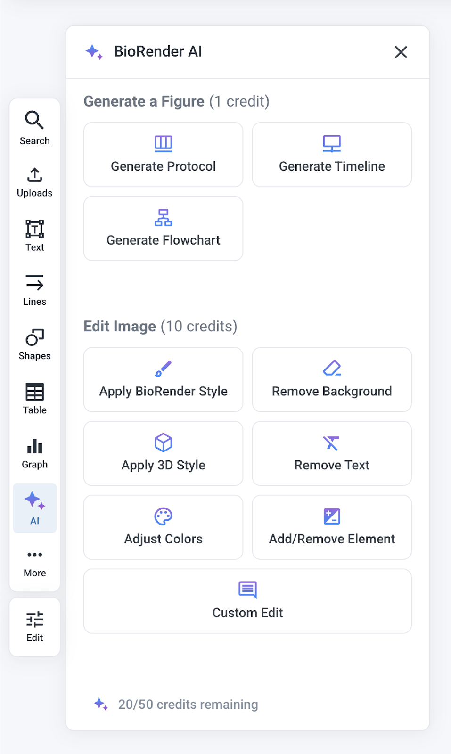This screenshot has height=754, width=451.
Task: Click Add/Remove Element option
Action: 332,527
